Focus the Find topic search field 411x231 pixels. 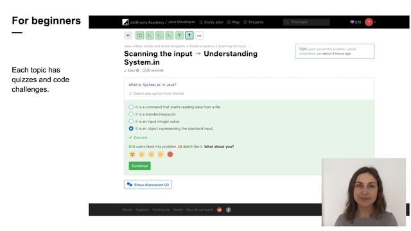(306, 22)
